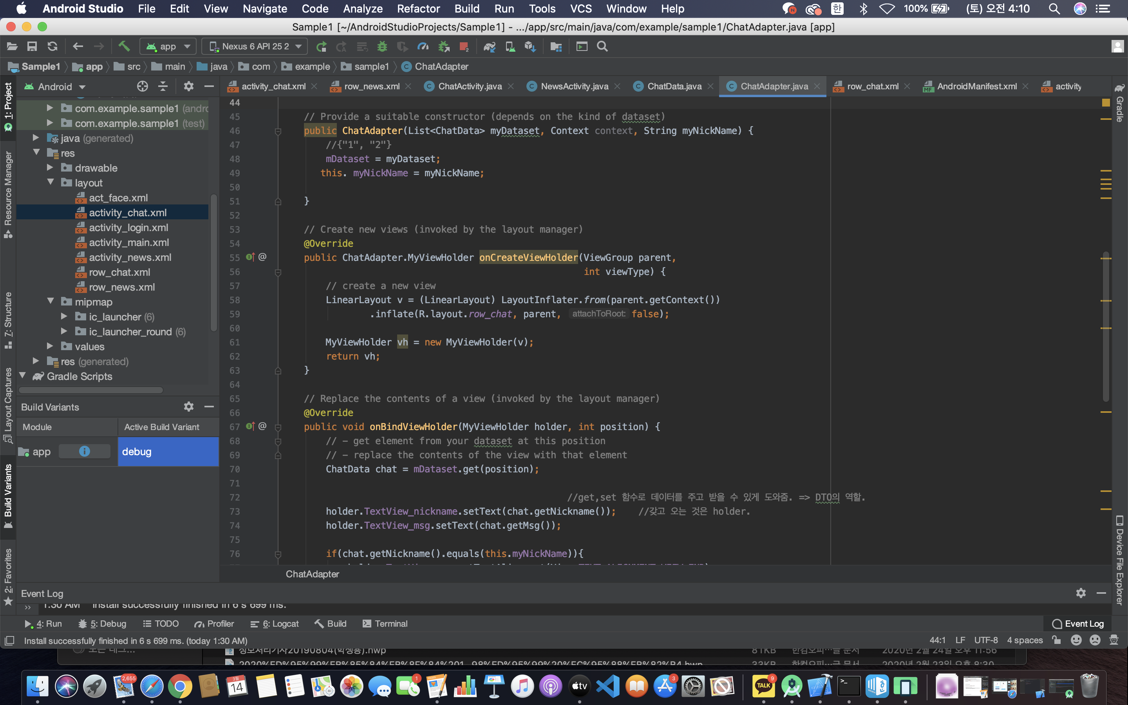Switch to the ChatActivity.java editor tab

469,86
